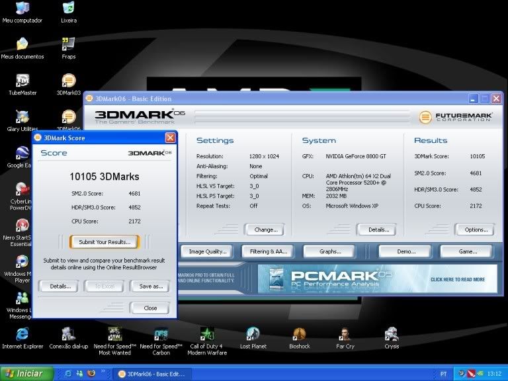Image resolution: width=508 pixels, height=381 pixels.
Task: Open the Graphs button
Action: coord(330,251)
